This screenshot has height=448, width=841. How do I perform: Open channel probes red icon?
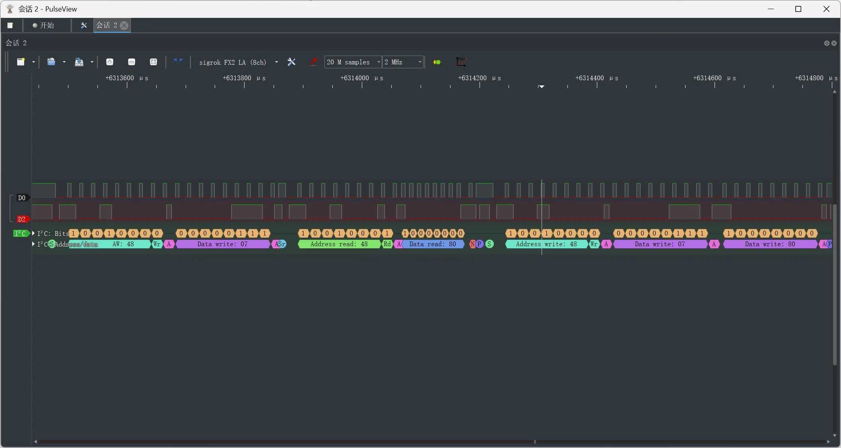(x=313, y=62)
